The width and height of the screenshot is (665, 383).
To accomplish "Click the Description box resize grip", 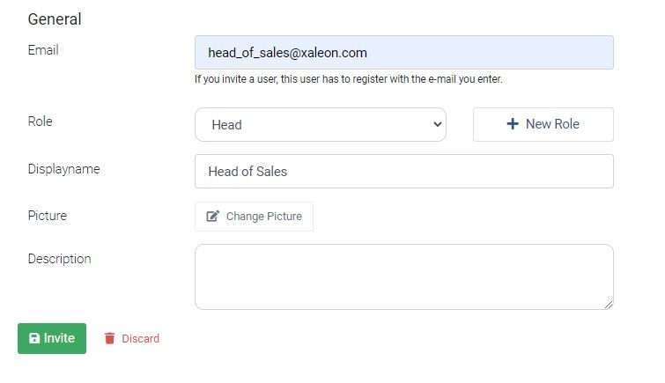I will coord(609,305).
